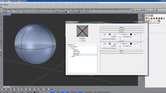The image size is (166, 93).
Task: Click the Transparency map button in Color Cubo
Action: [x=135, y=44]
